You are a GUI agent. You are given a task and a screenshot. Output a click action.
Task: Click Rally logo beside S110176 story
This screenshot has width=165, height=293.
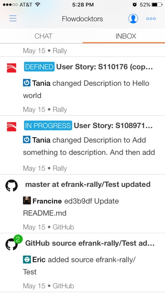point(11,68)
